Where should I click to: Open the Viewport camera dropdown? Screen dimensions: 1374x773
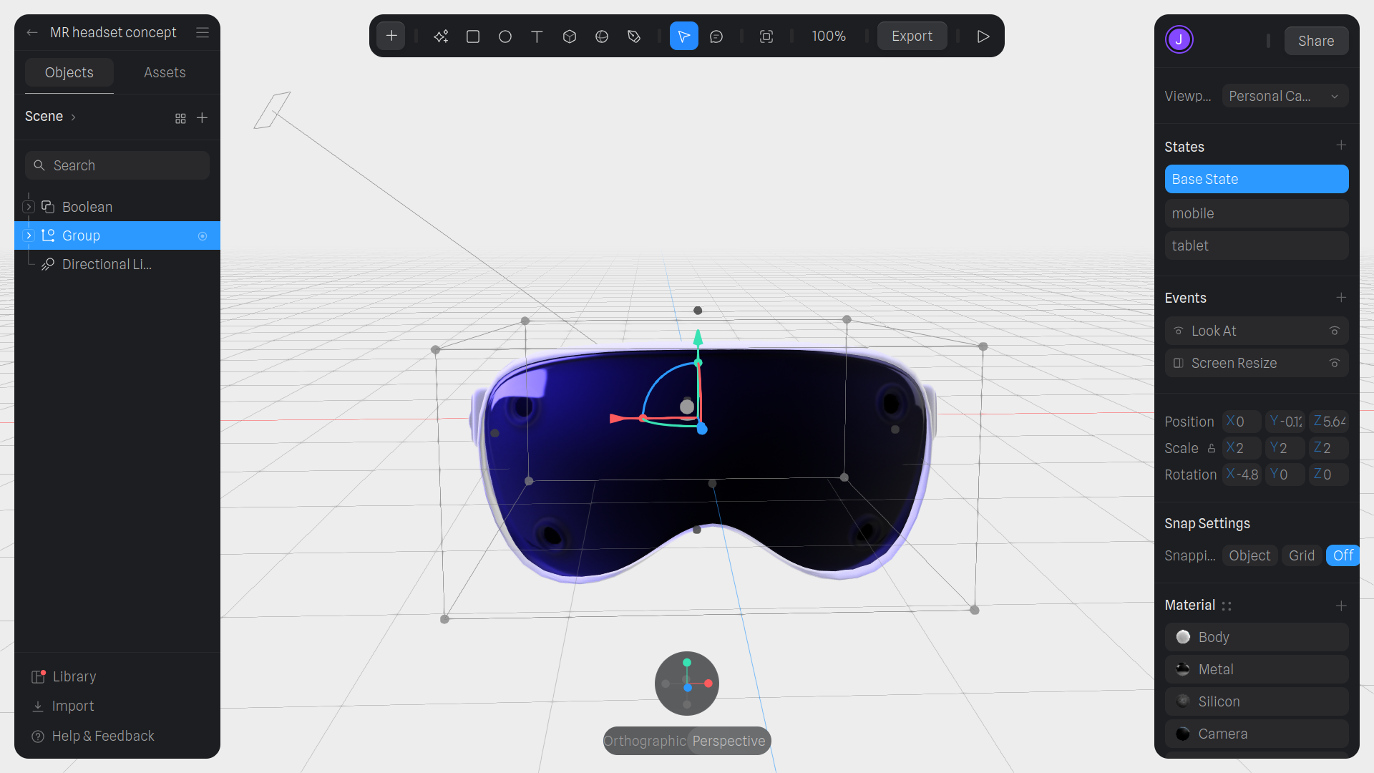pyautogui.click(x=1285, y=96)
